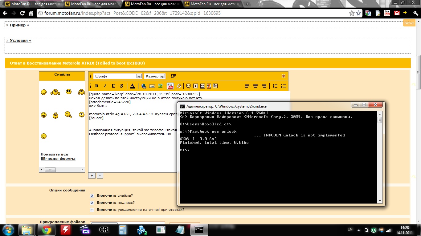Center align text in editor
This screenshot has width=421, height=236.
point(255,86)
